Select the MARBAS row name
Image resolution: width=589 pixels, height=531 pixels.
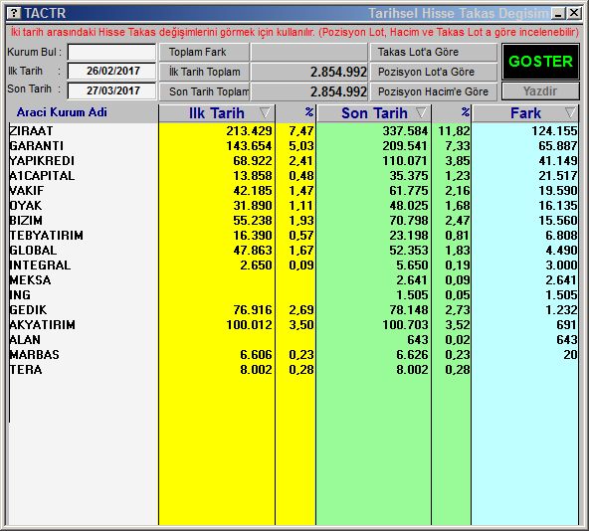click(34, 355)
